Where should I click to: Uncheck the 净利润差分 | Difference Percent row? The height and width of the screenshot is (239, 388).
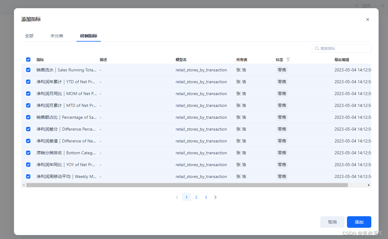pos(28,129)
